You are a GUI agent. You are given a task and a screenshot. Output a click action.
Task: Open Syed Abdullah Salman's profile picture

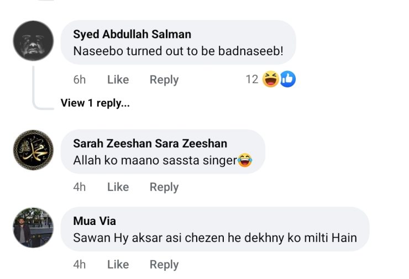34,41
